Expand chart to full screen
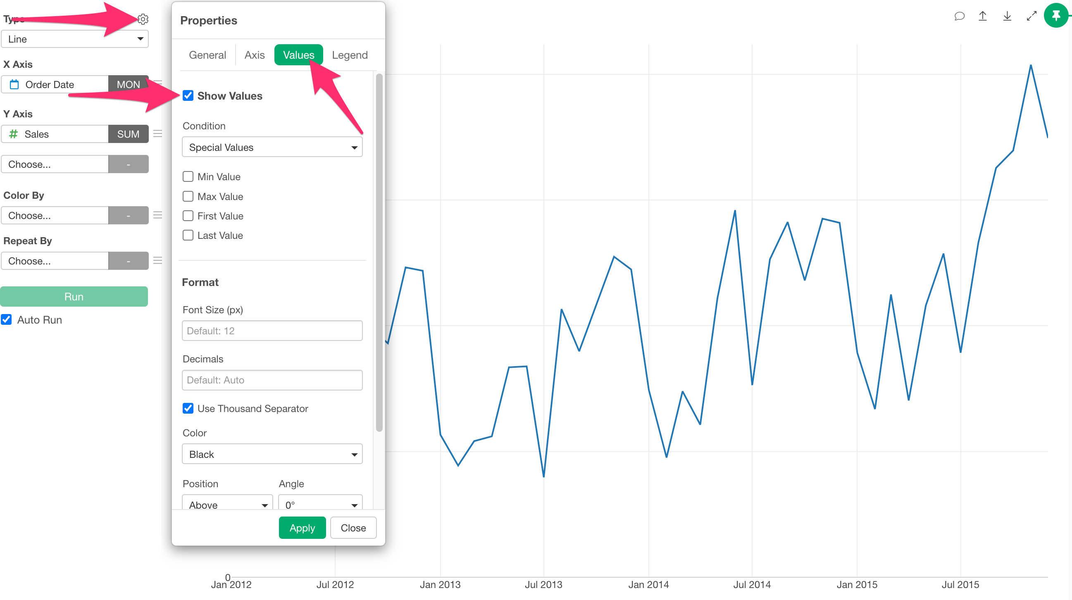1072x600 pixels. pos(1032,16)
